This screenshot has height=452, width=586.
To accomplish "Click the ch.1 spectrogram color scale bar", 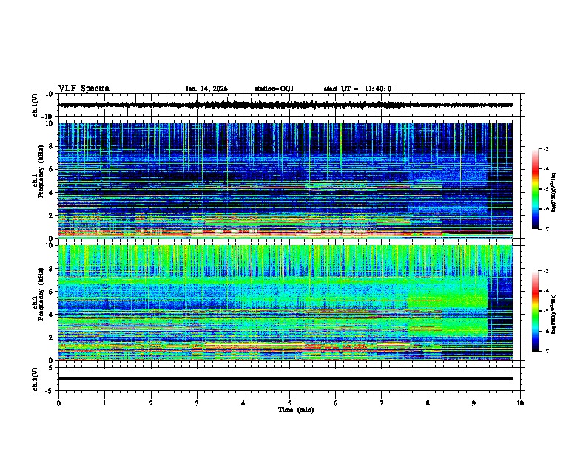I will 536,189.
